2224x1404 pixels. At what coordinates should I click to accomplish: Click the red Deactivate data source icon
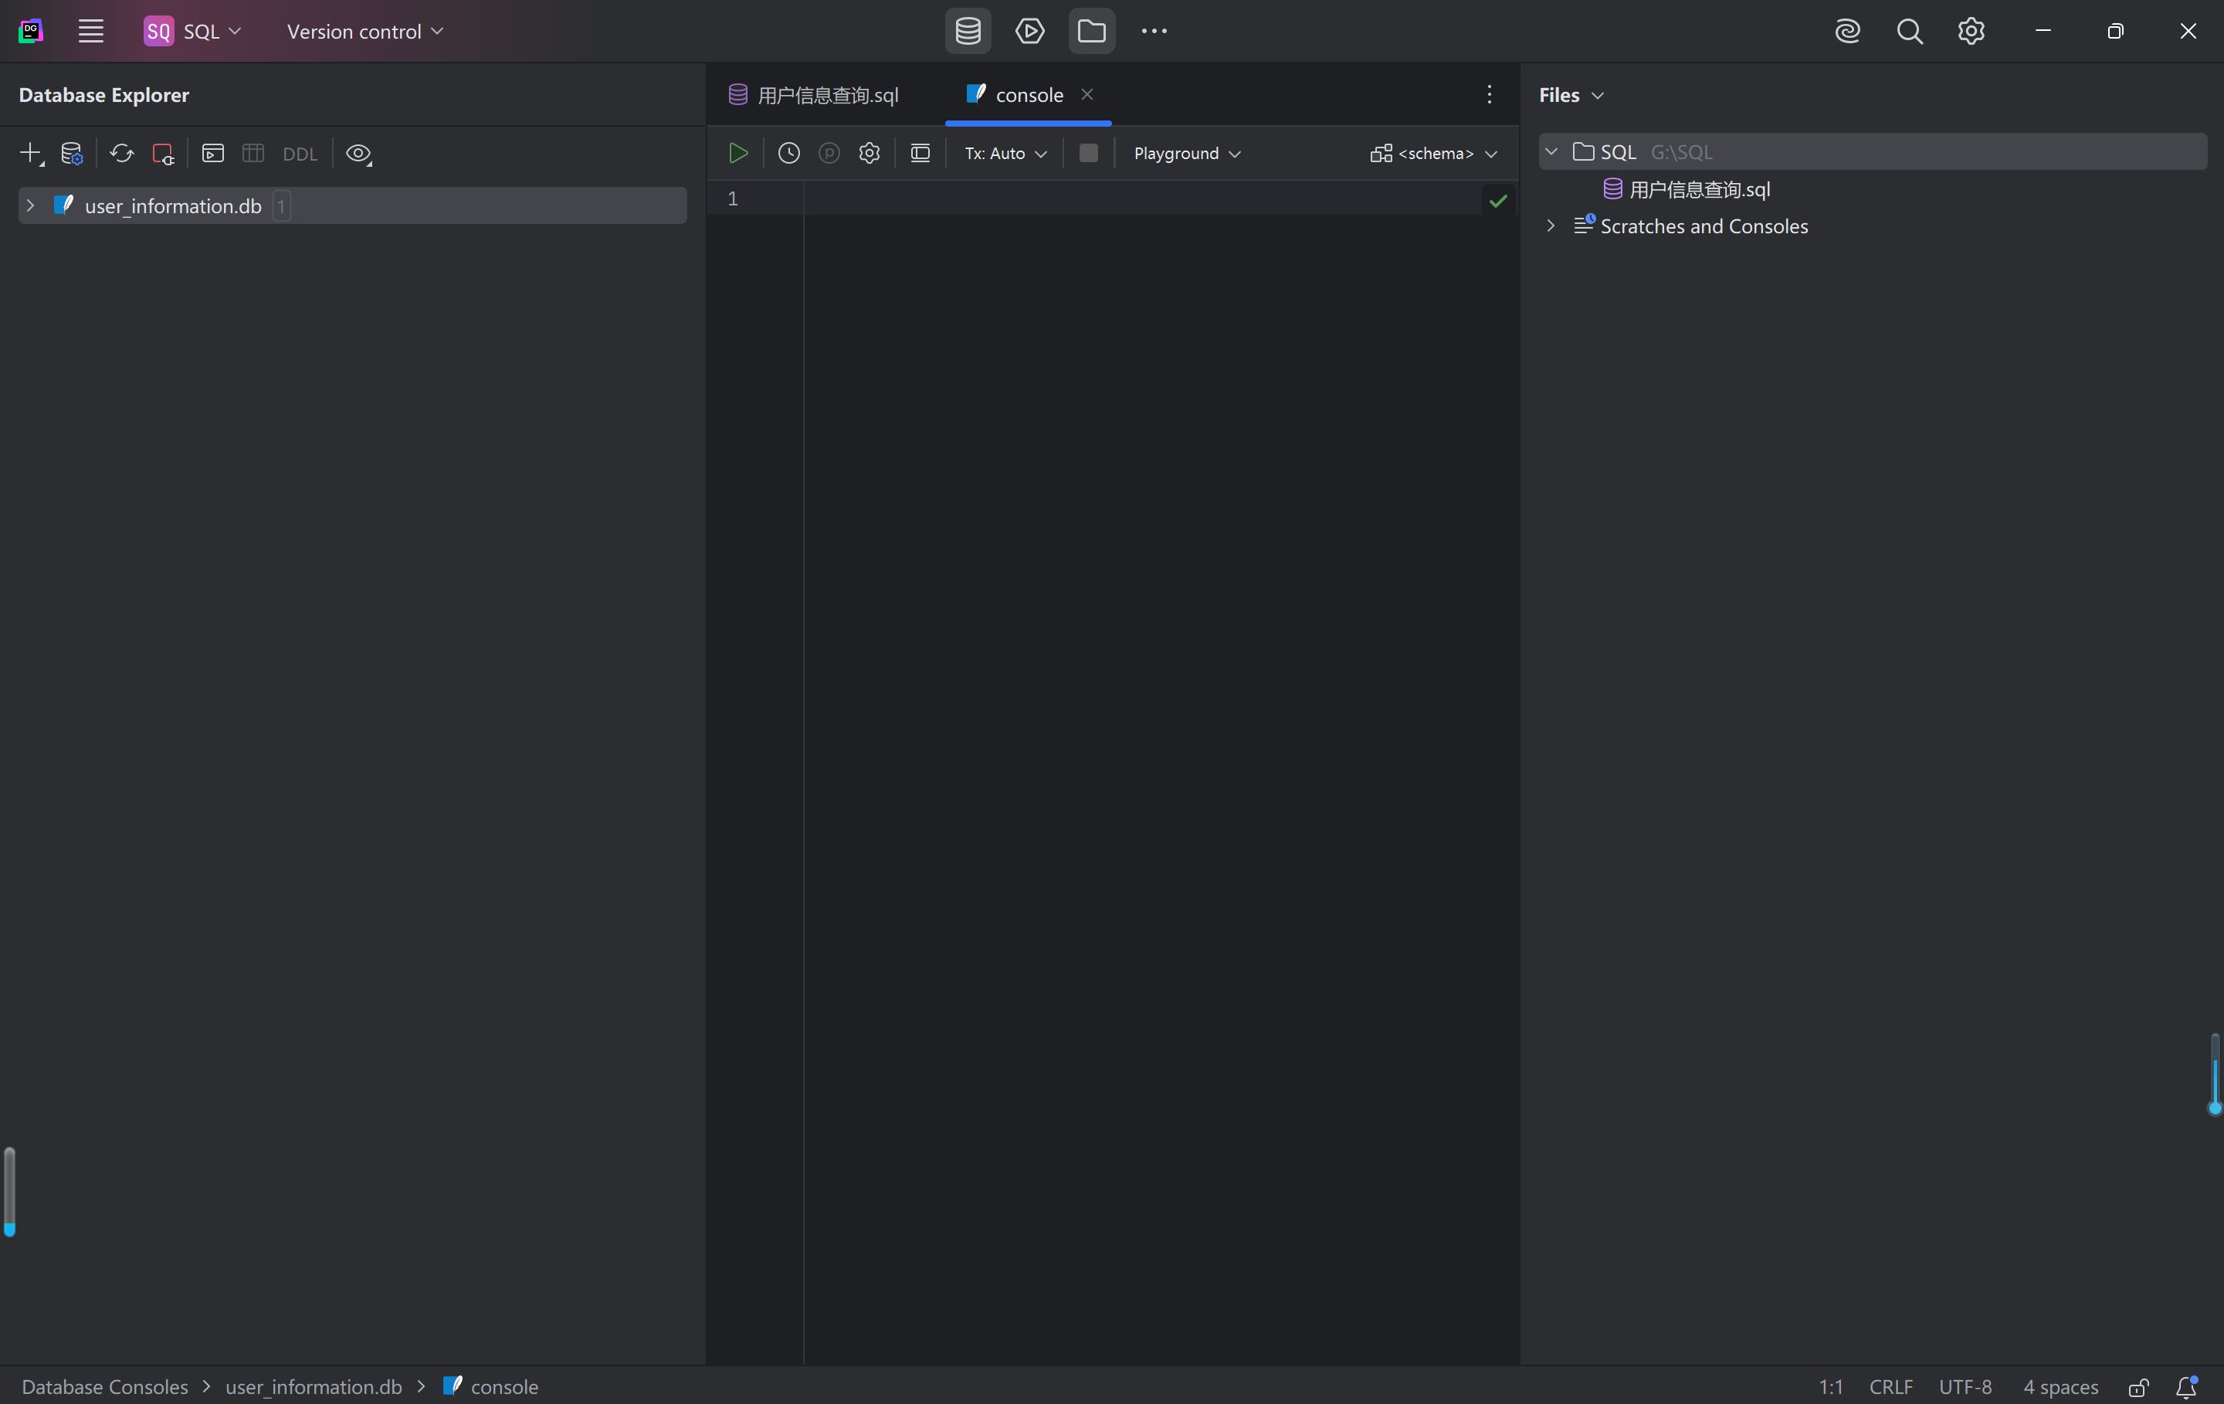click(162, 154)
